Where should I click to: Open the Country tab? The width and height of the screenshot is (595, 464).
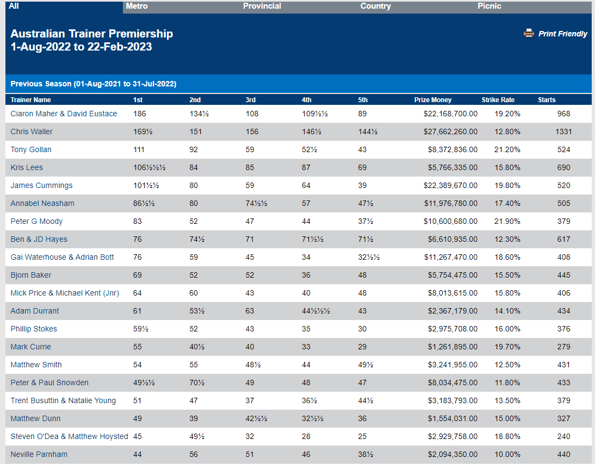coord(375,6)
